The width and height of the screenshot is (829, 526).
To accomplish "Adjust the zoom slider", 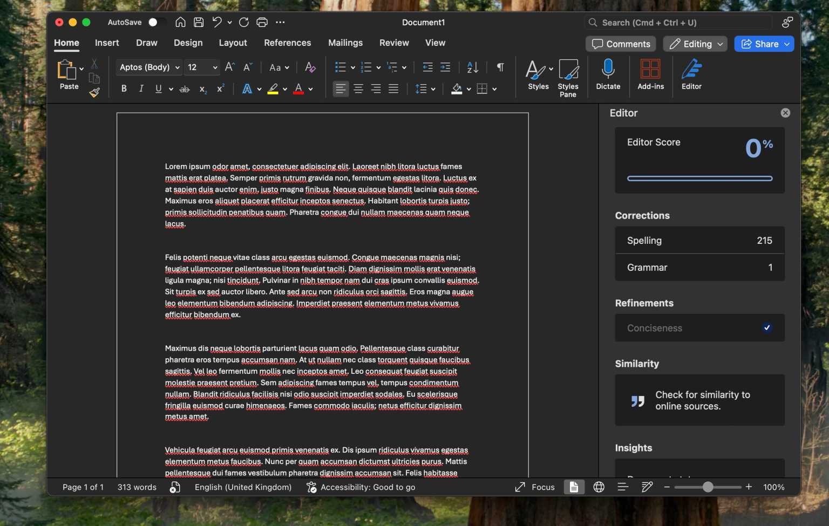I will (708, 487).
